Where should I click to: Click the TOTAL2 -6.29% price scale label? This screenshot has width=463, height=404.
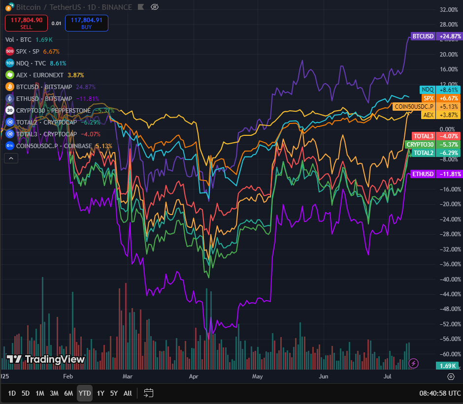point(436,153)
